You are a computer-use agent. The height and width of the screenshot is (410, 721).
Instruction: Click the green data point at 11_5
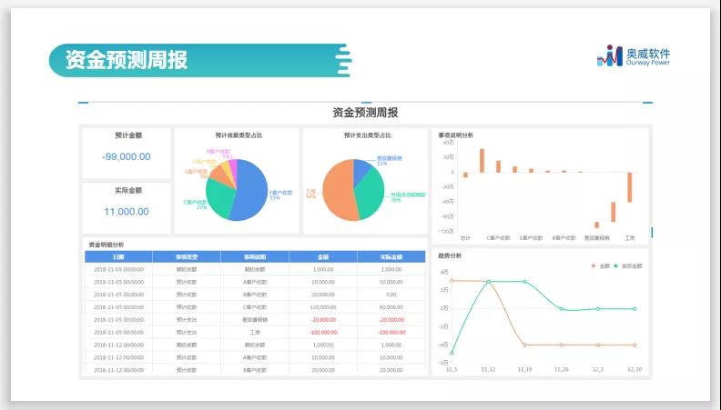(452, 353)
